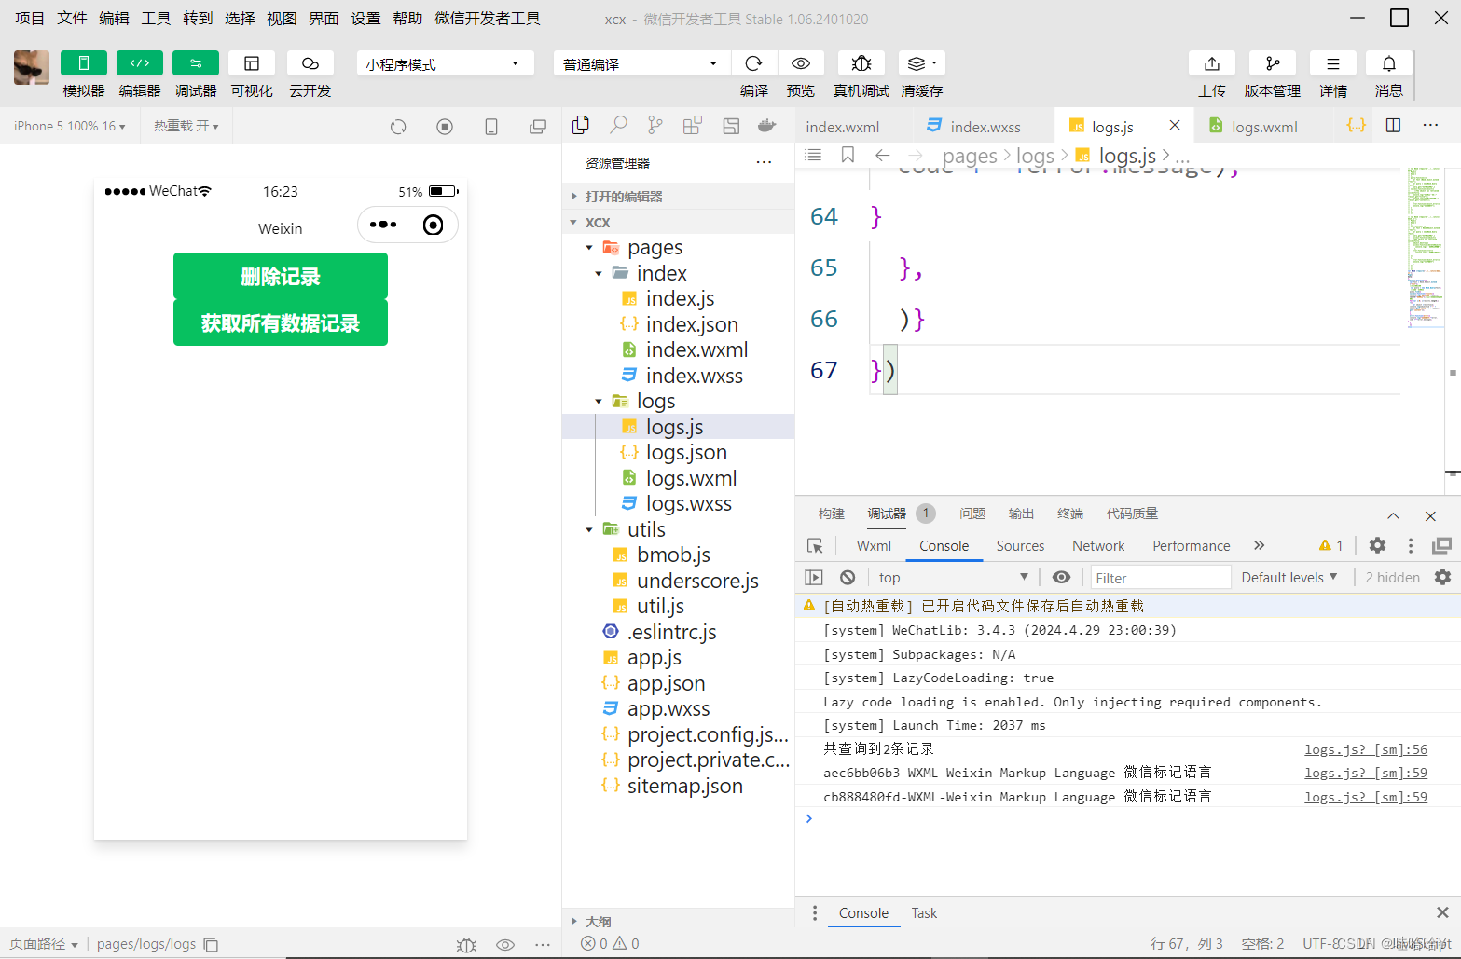This screenshot has width=1461, height=959.
Task: Switch to the 终端 panel tab
Action: tap(1070, 514)
